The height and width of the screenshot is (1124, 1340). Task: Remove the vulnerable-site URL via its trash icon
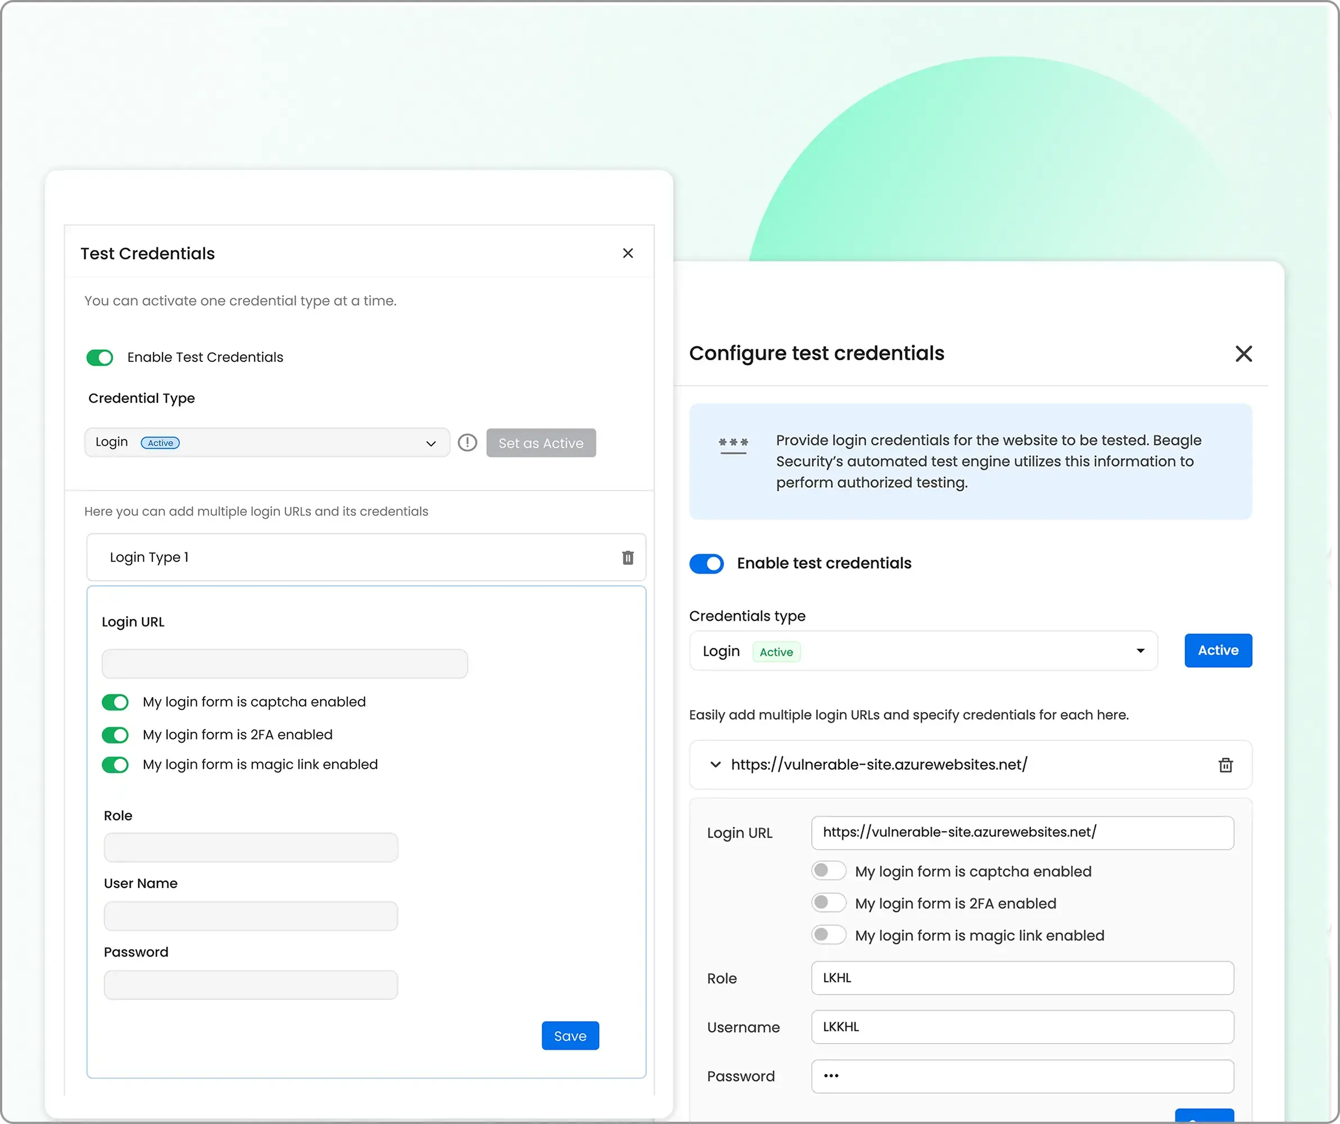coord(1225,765)
